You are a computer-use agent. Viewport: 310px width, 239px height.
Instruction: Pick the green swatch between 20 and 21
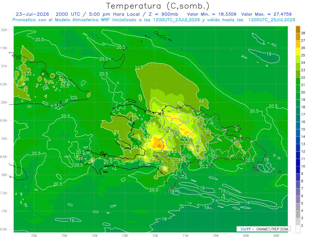click(298, 89)
